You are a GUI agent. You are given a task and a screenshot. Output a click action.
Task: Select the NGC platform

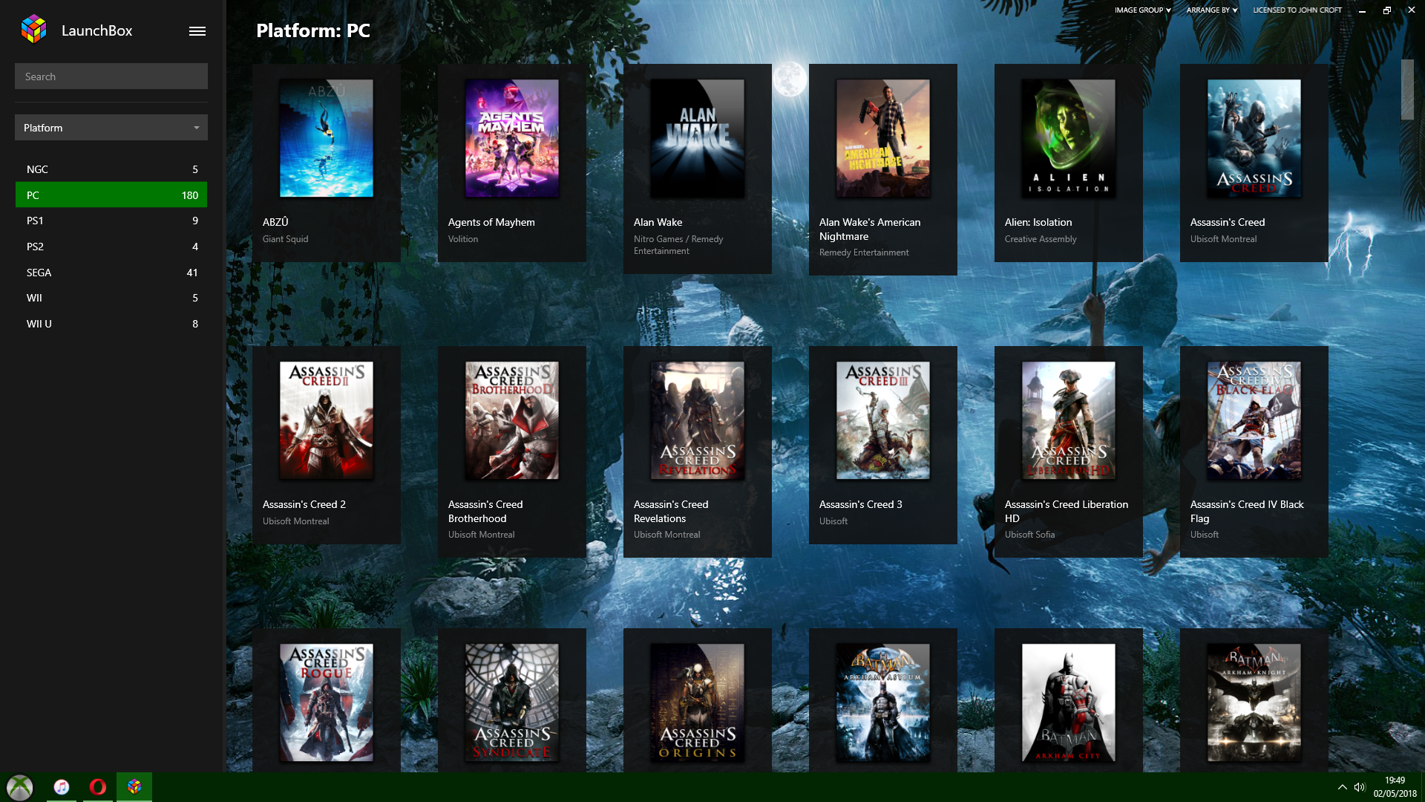pos(111,169)
